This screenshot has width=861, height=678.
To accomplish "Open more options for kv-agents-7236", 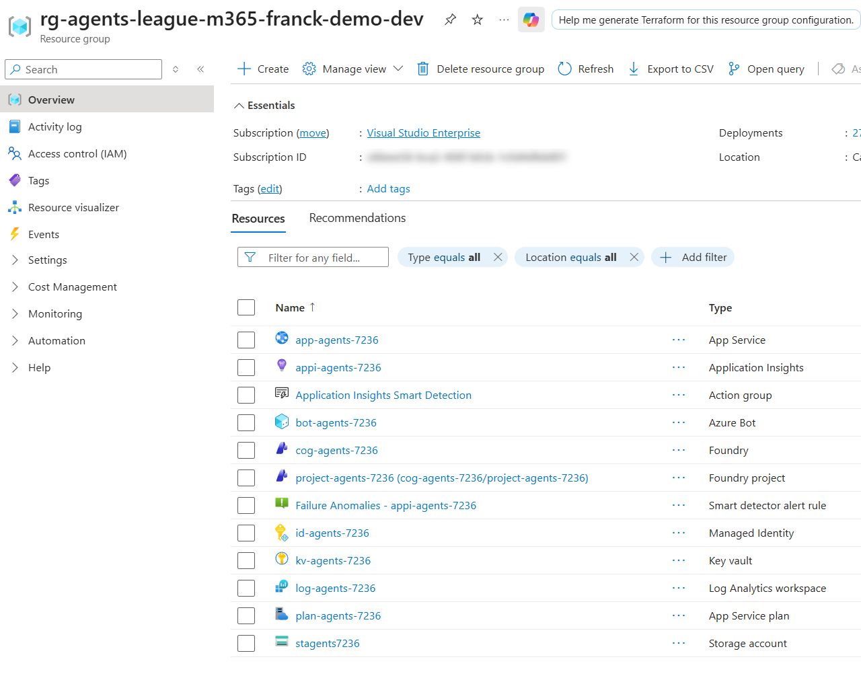I will (679, 560).
